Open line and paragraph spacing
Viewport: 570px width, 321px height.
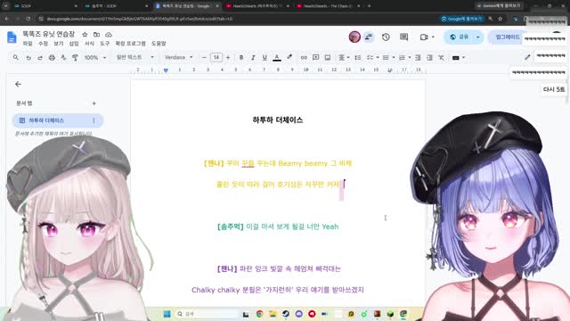[358, 57]
